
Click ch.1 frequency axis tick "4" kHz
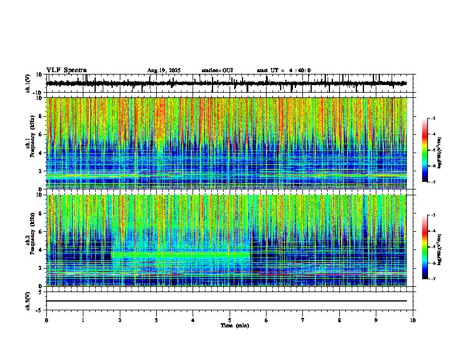tap(41, 153)
